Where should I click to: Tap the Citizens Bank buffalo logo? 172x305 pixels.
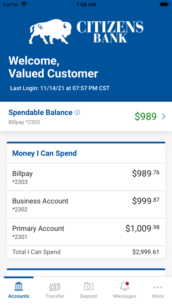coord(86,31)
